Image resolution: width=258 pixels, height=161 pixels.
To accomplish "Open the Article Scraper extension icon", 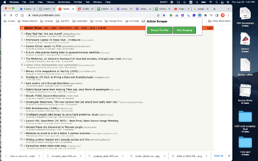I will pyautogui.click(x=200, y=15).
